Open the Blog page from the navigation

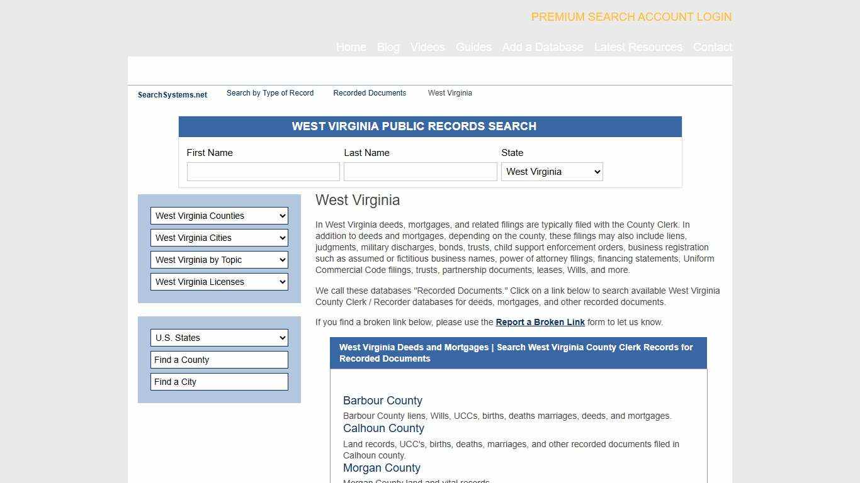coord(388,47)
